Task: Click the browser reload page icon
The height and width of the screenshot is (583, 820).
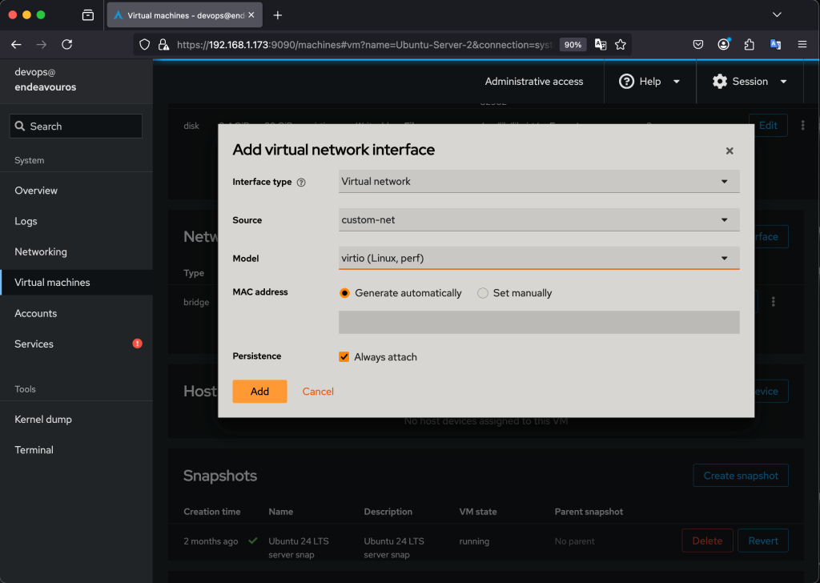Action: (x=67, y=45)
